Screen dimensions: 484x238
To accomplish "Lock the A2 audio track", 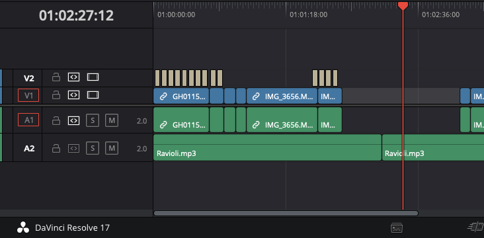I will (x=56, y=148).
